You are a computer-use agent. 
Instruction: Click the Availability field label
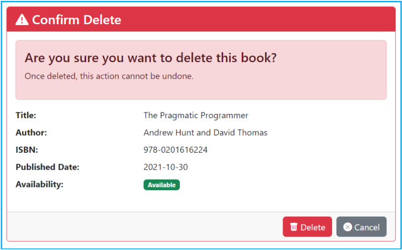coord(39,185)
